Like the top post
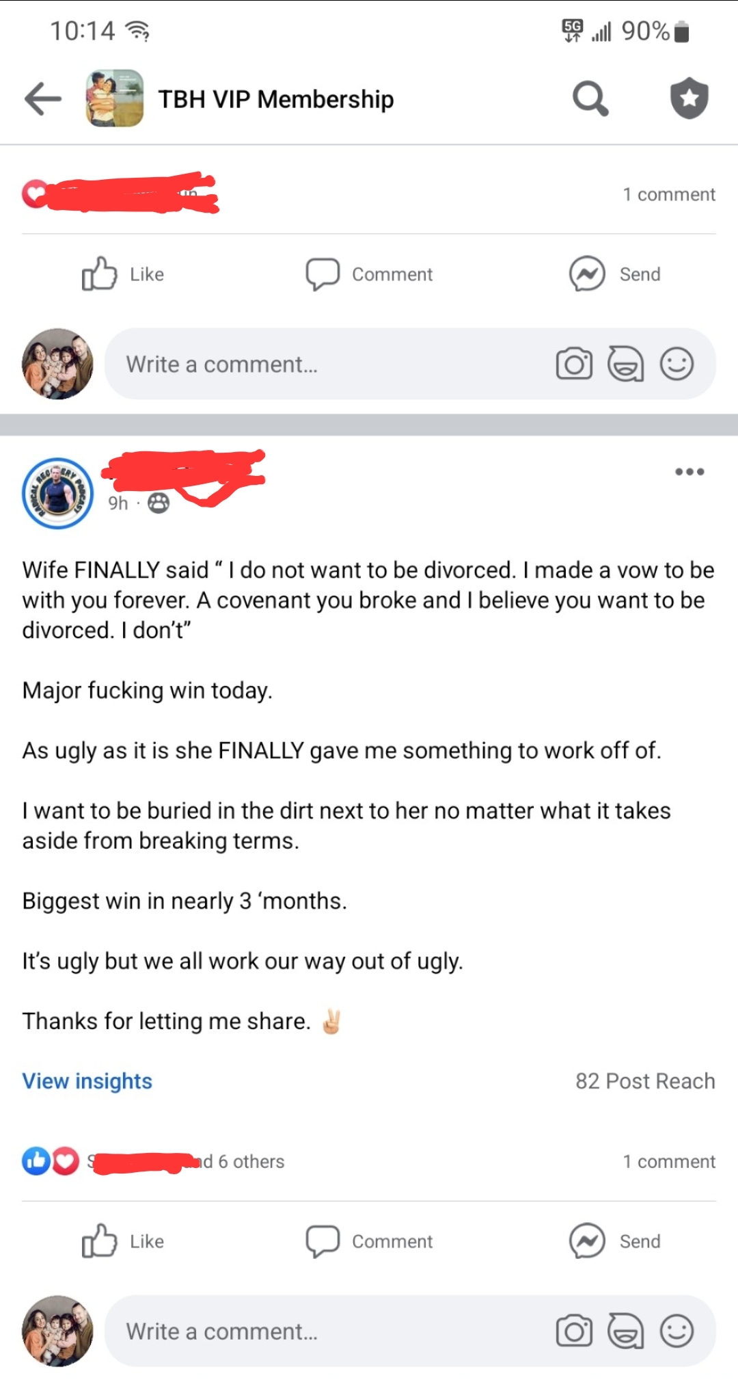The height and width of the screenshot is (1380, 738). click(123, 274)
